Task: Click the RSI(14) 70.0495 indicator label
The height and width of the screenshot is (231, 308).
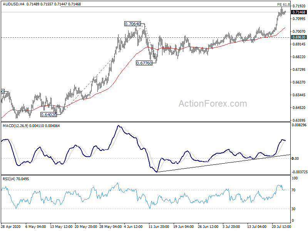Action: (16, 179)
